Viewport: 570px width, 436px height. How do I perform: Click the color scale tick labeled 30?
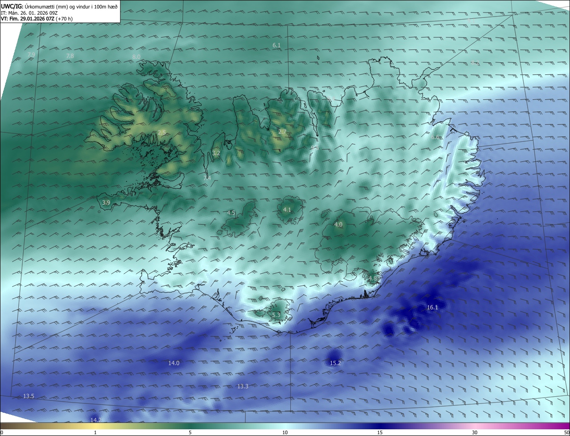point(475,432)
